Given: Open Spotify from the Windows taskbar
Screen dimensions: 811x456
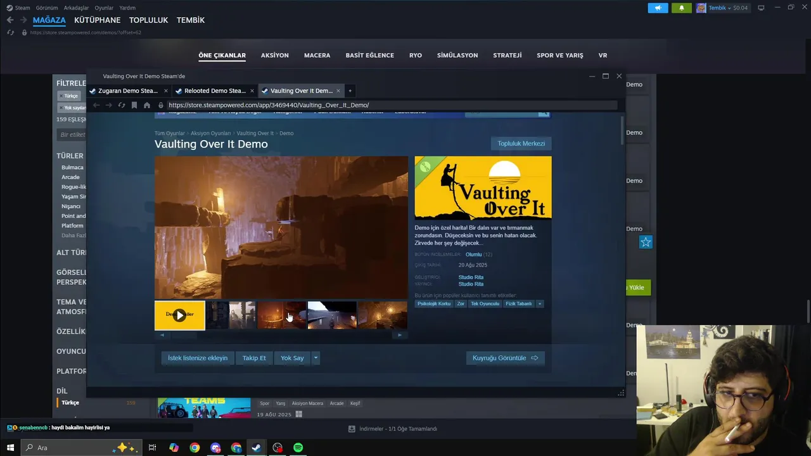Looking at the screenshot, I should (298, 448).
